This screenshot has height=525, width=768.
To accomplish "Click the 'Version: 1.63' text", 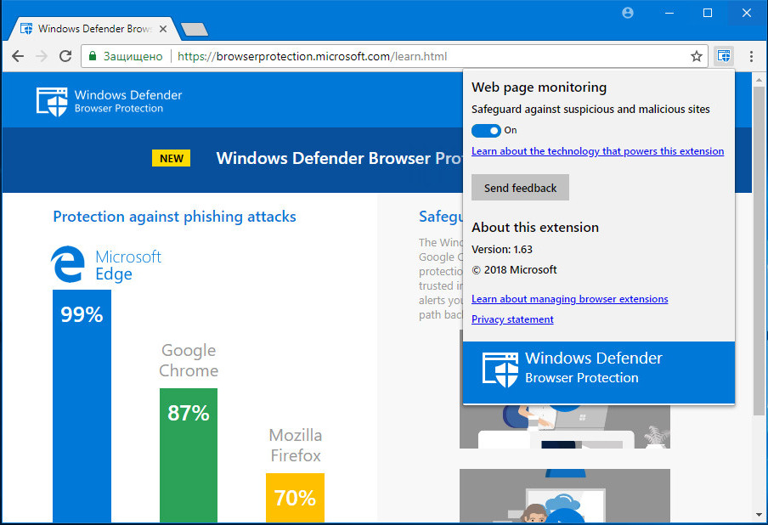I will (x=501, y=249).
